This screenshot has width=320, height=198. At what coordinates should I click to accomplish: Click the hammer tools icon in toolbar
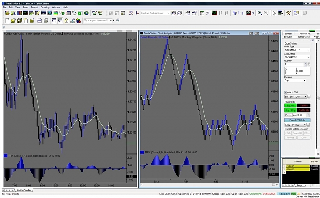pyautogui.click(x=288, y=13)
